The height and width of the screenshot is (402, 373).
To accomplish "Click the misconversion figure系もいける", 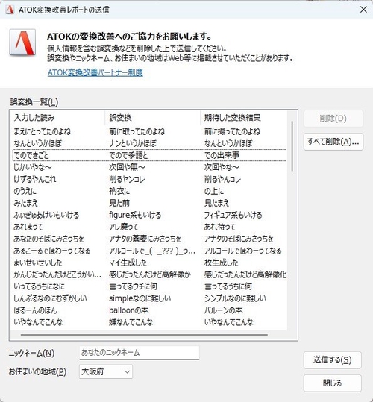I will pos(135,215).
